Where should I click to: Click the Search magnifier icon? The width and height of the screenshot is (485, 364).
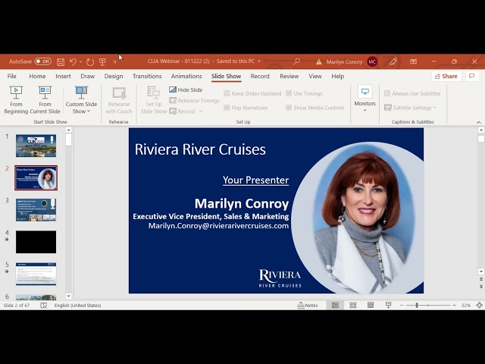[296, 61]
